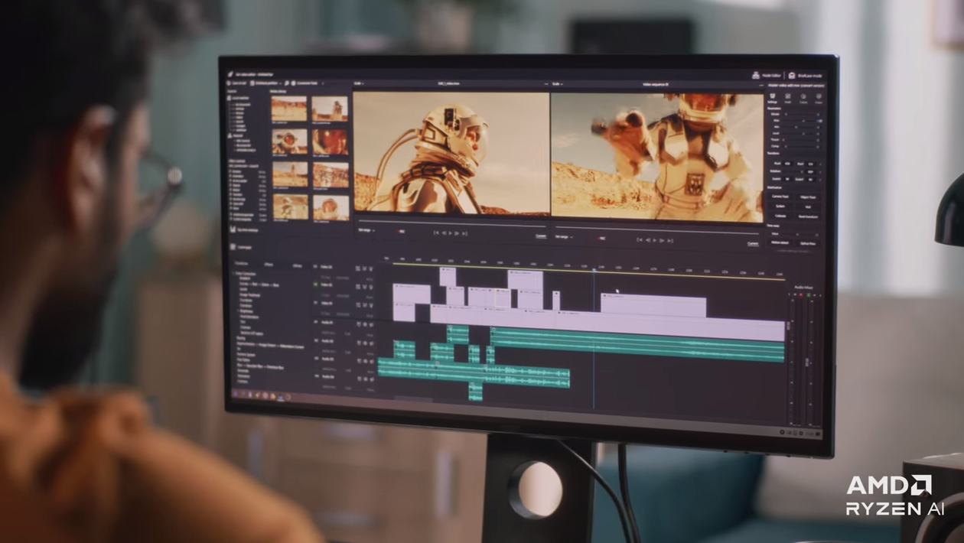Mute the Audio 01 track speaker icon

[x=371, y=324]
